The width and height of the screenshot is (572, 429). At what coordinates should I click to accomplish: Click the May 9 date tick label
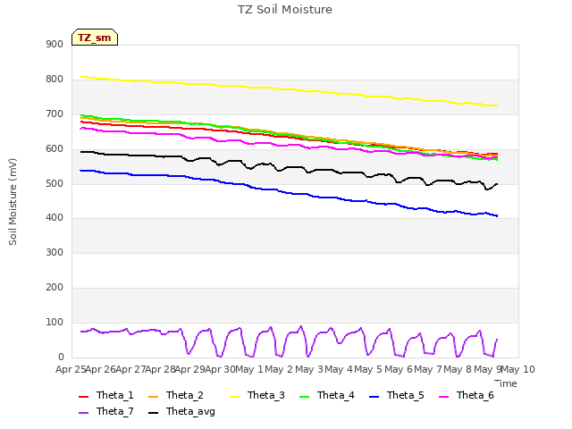coord(488,369)
